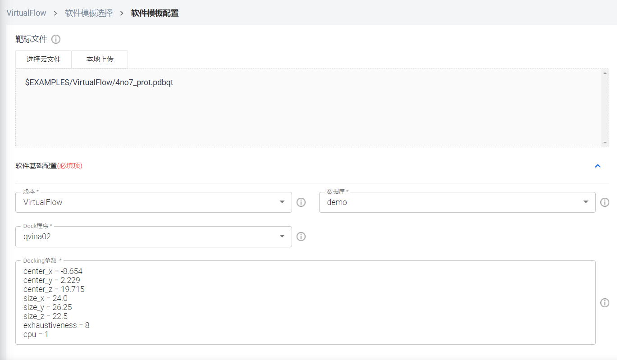This screenshot has width=617, height=360.
Task: Click into the Docking参数 text area
Action: (306, 303)
